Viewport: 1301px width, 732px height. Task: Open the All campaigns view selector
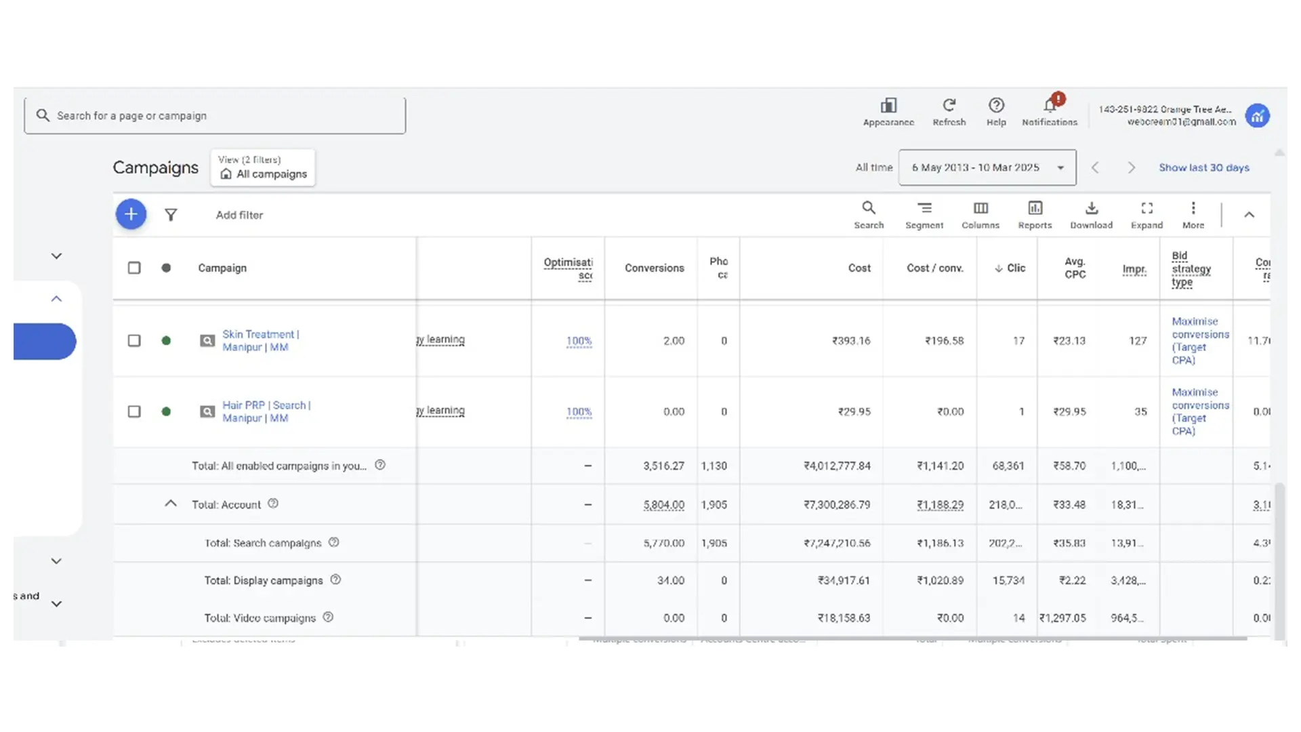click(263, 167)
